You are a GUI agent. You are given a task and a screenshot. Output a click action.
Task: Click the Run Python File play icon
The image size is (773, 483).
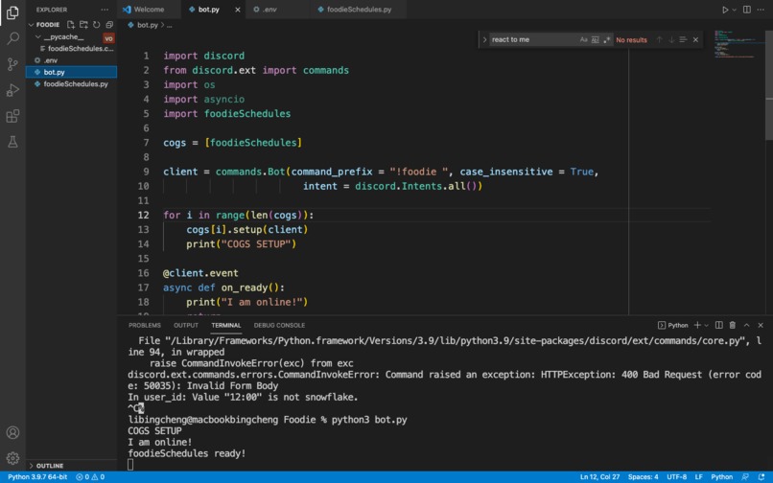(x=725, y=10)
